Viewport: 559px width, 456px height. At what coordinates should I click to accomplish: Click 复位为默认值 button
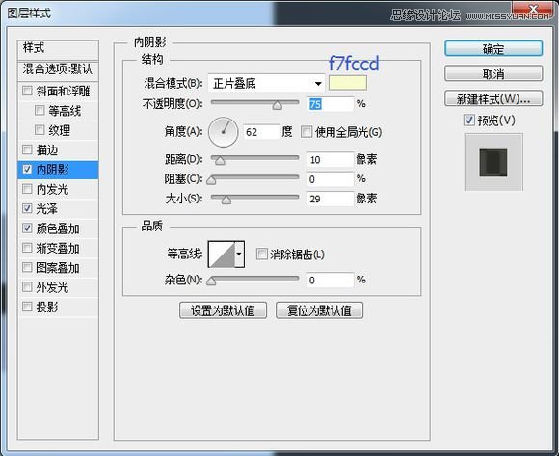[319, 310]
